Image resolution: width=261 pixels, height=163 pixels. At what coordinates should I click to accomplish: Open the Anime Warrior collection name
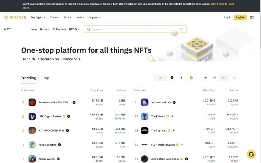point(47,159)
